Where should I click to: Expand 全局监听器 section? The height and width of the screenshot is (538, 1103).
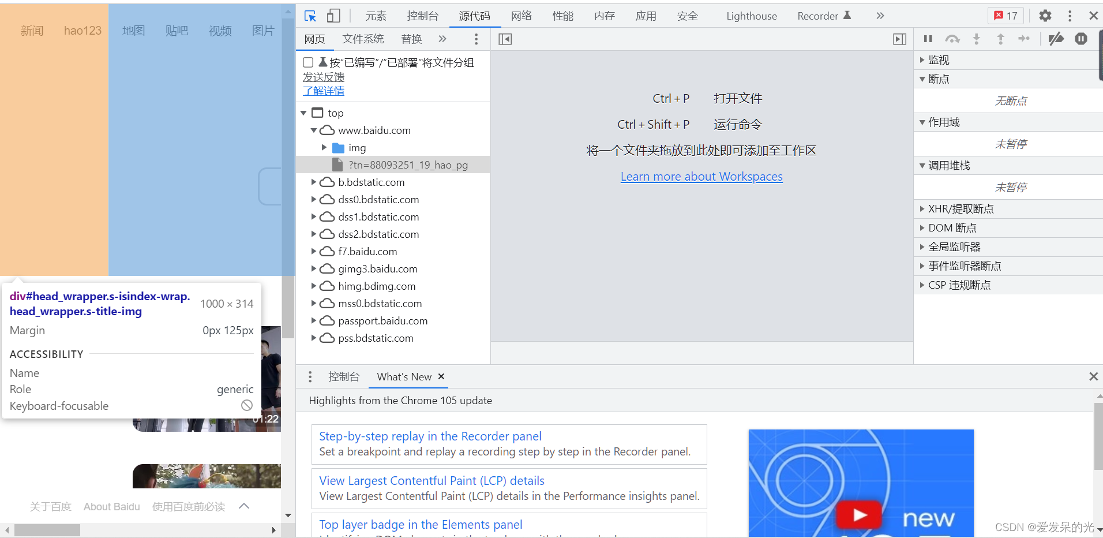coord(1008,247)
